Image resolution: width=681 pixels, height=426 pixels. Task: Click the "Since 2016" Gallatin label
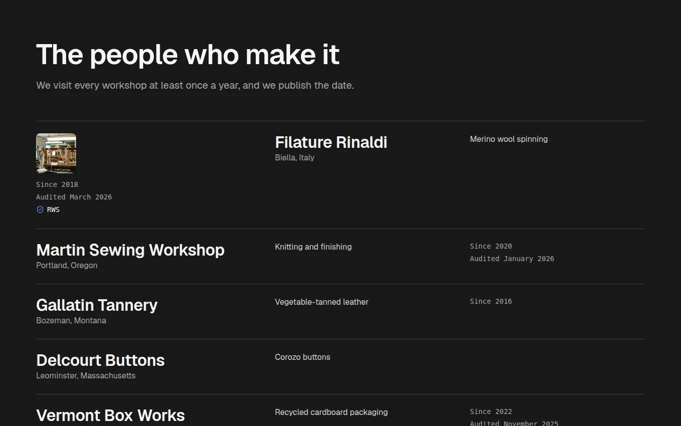coord(491,301)
